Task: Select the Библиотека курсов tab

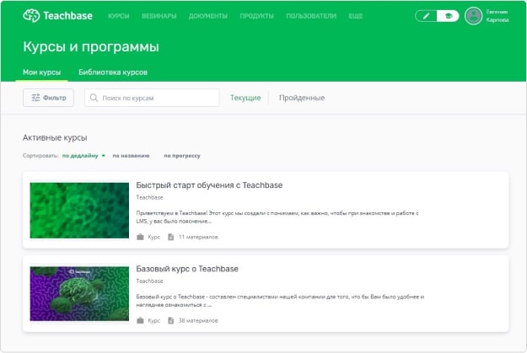Action: click(113, 72)
